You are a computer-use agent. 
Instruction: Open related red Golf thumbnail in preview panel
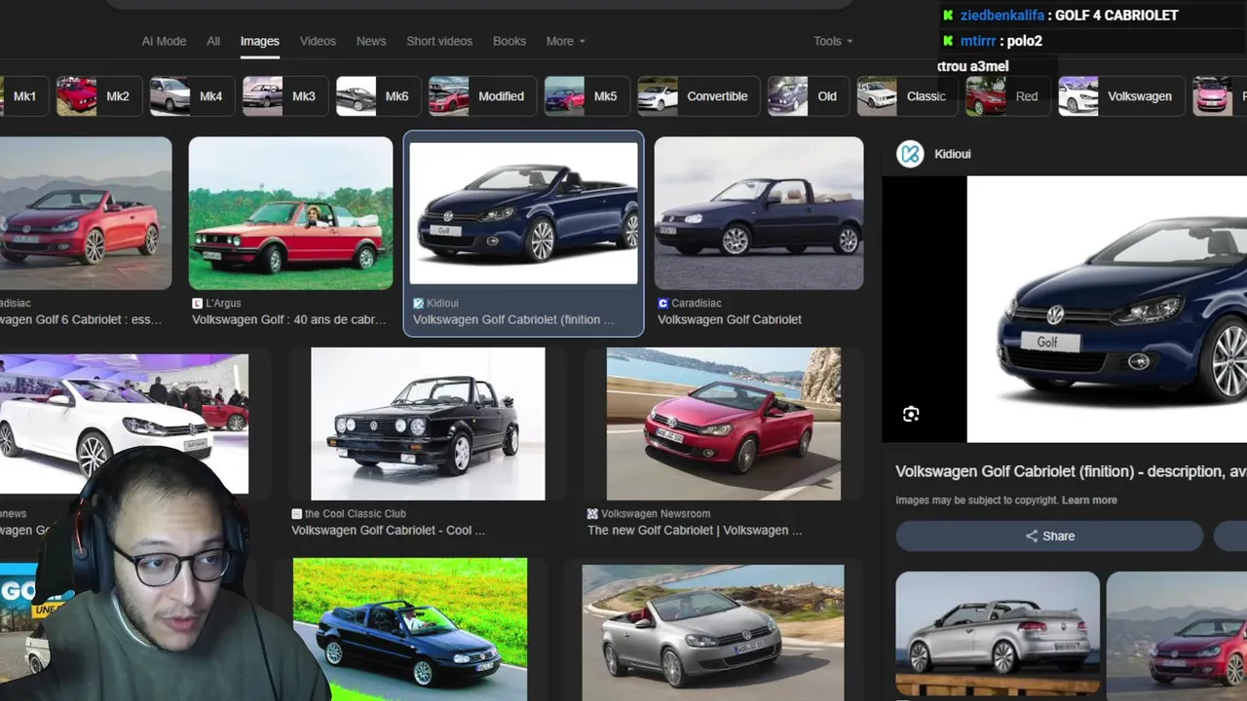tap(1177, 634)
